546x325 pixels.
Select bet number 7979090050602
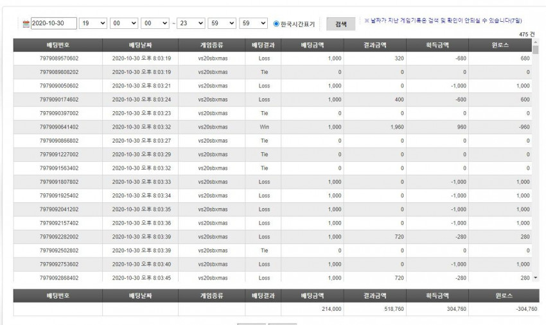click(59, 85)
